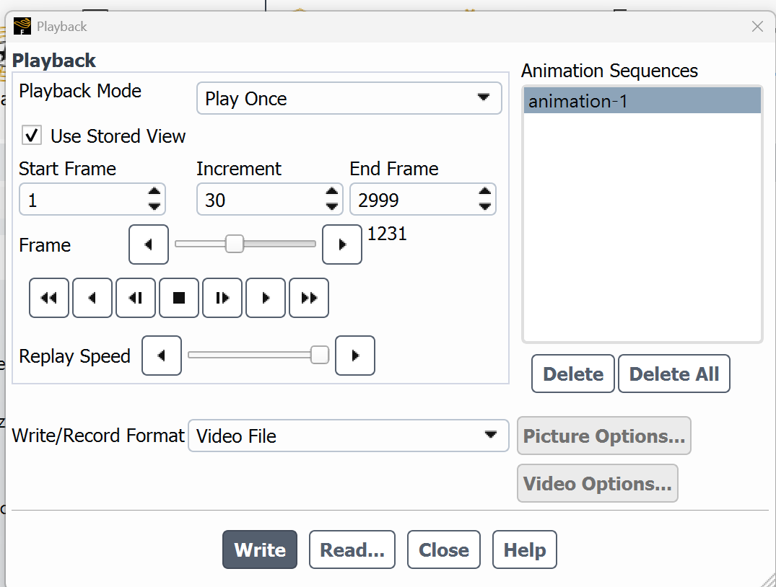Screen dimensions: 776x587
Task: Step back one frame in playback
Action: pyautogui.click(x=136, y=298)
